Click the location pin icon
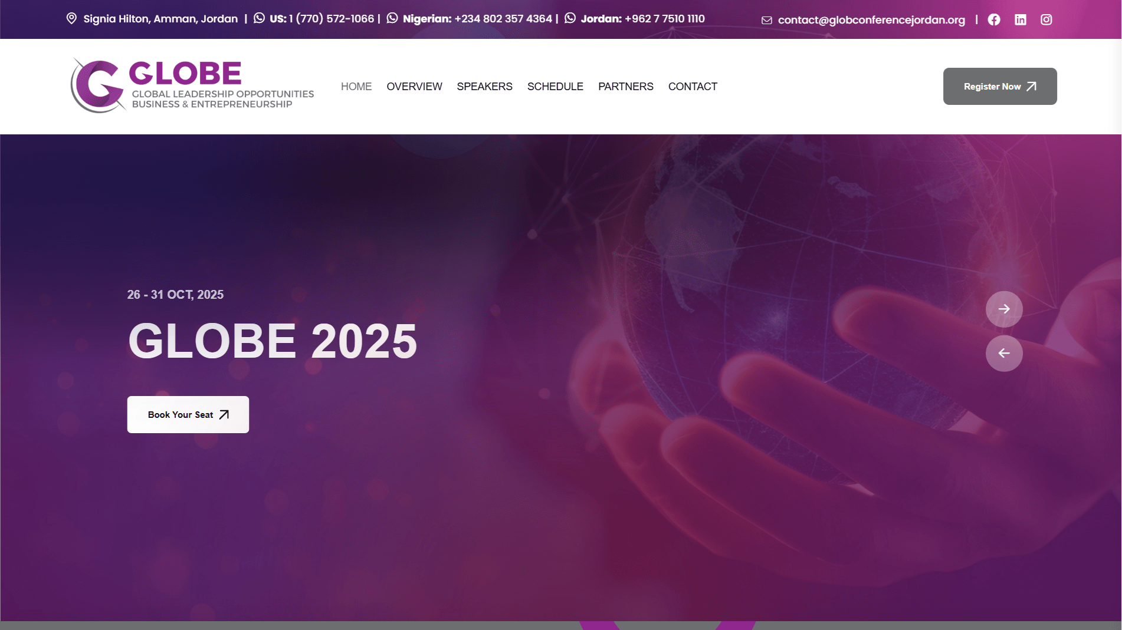This screenshot has width=1122, height=630. 71,18
